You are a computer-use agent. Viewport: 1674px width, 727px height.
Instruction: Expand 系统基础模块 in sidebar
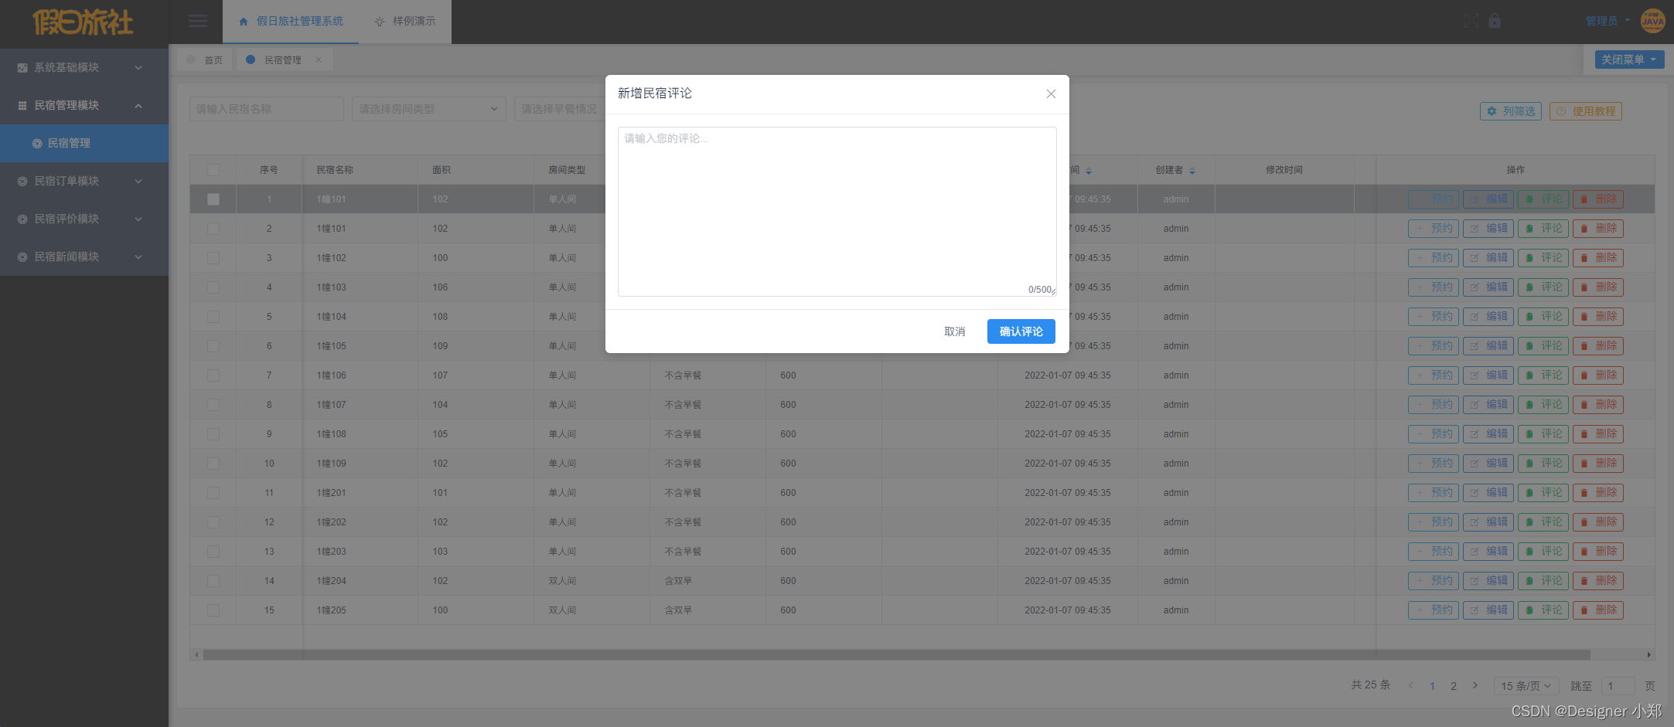click(x=84, y=68)
